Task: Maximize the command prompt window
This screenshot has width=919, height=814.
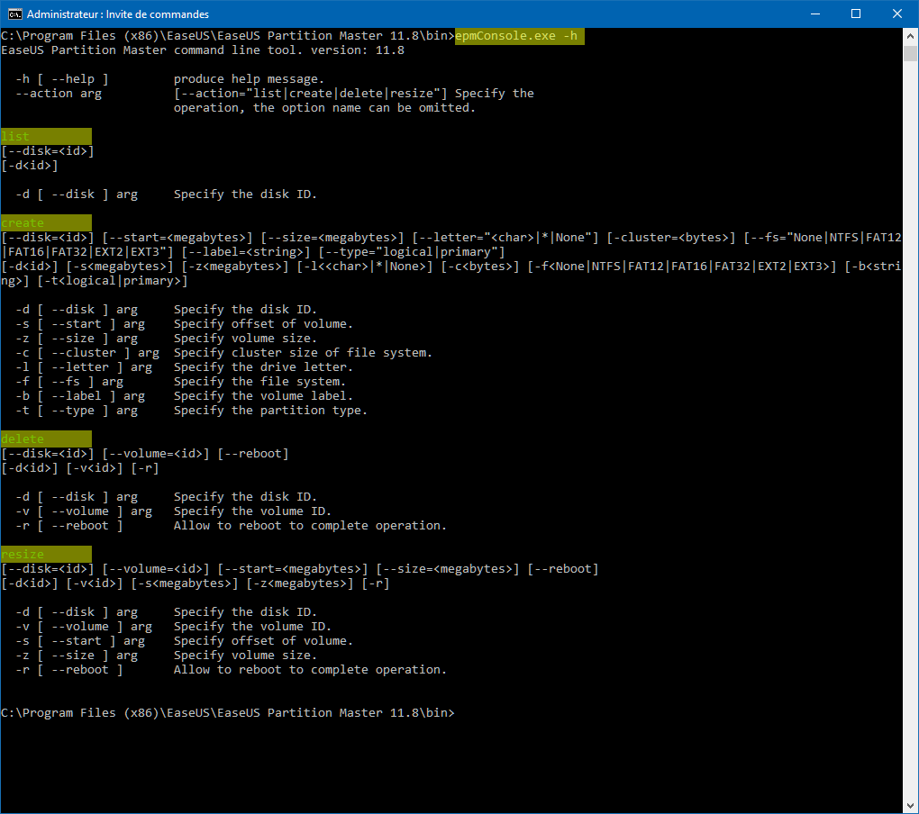Action: [x=856, y=14]
